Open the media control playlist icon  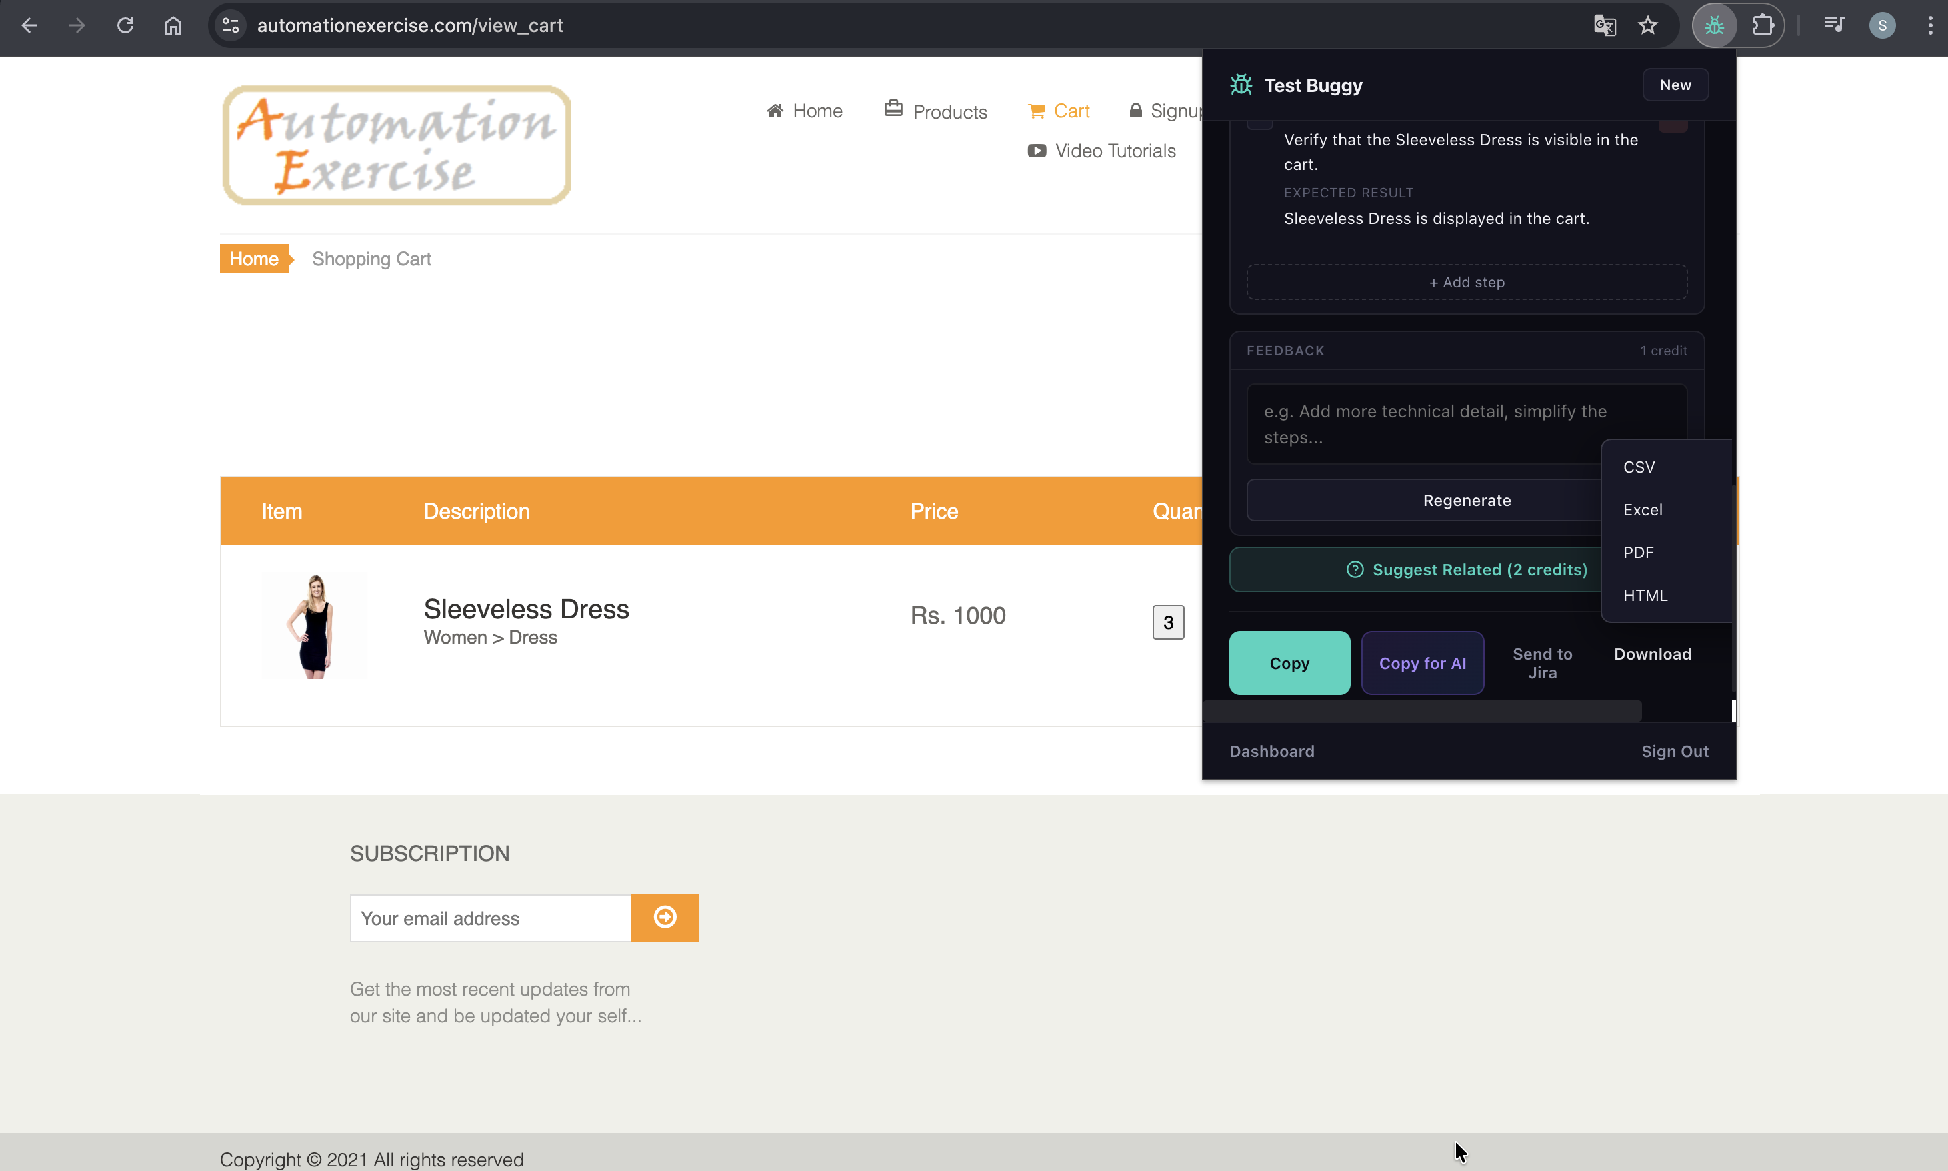click(x=1833, y=26)
